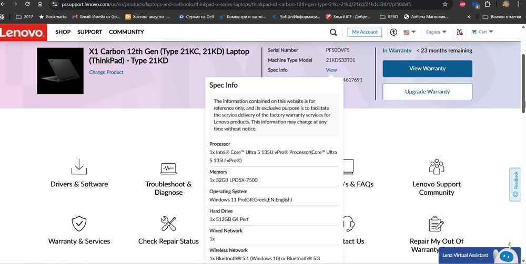Open the Feedback smiley tab

click(515, 184)
